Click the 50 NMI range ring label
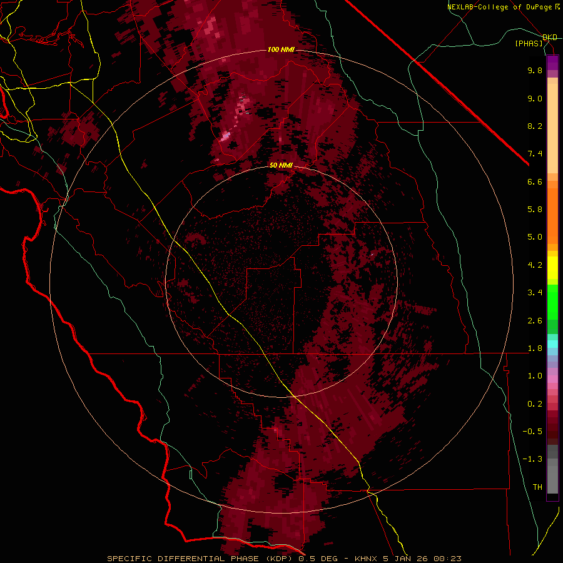 click(x=281, y=165)
